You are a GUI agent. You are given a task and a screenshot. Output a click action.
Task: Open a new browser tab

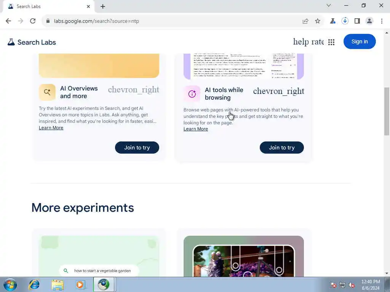point(103,6)
